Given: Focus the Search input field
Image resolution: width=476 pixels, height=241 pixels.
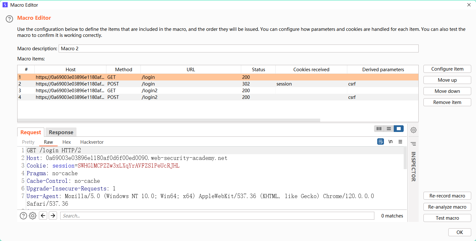Looking at the screenshot, I should pyautogui.click(x=217, y=216).
